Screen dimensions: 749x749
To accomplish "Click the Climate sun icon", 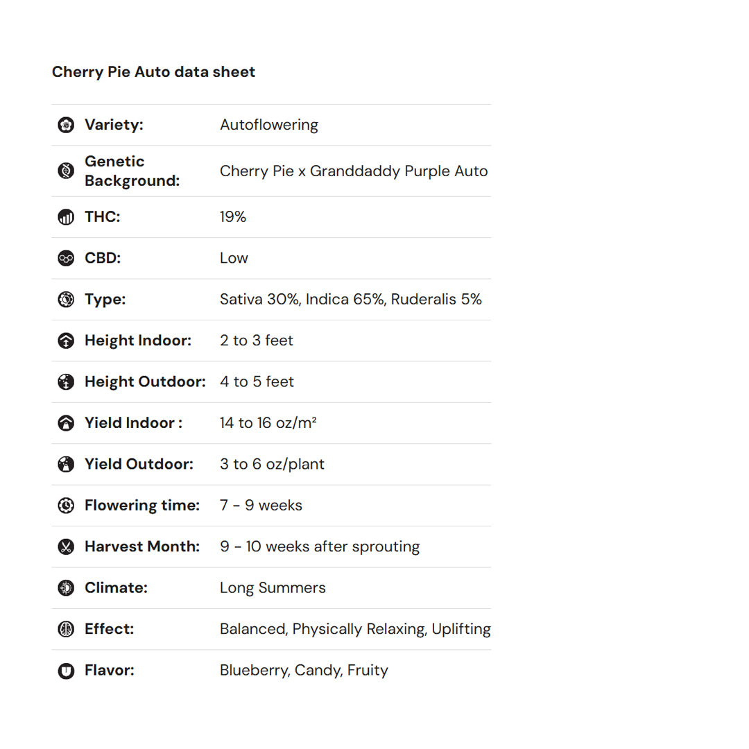I will tap(66, 587).
